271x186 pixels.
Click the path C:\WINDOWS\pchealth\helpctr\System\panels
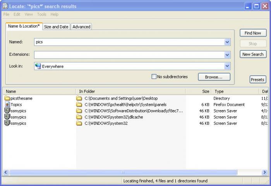(x=125, y=105)
